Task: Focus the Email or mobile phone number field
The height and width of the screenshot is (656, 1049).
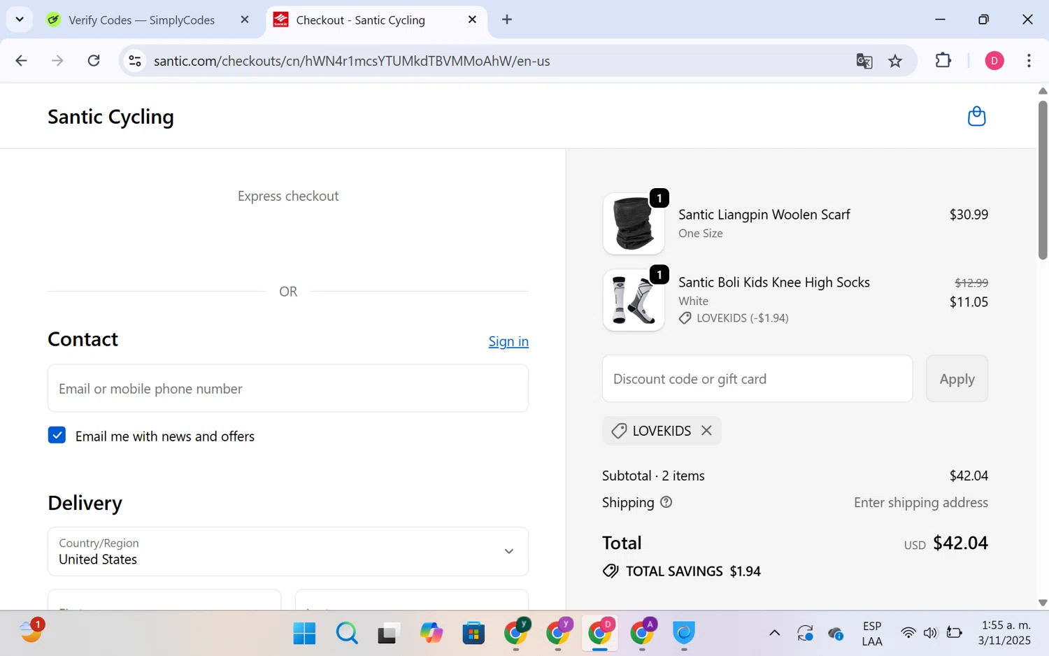Action: click(x=288, y=388)
